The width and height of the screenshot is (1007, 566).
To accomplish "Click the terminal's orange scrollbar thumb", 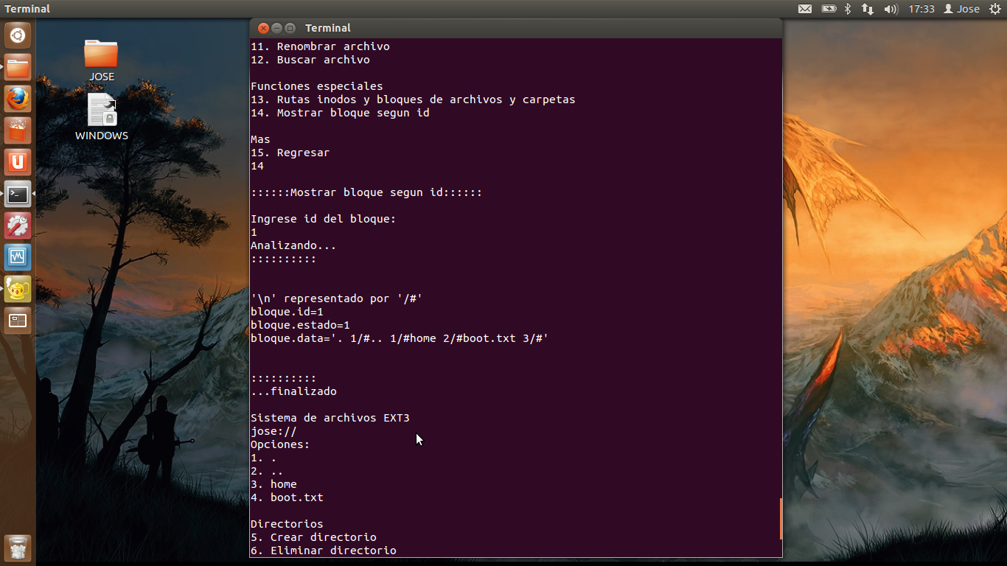I will [781, 519].
